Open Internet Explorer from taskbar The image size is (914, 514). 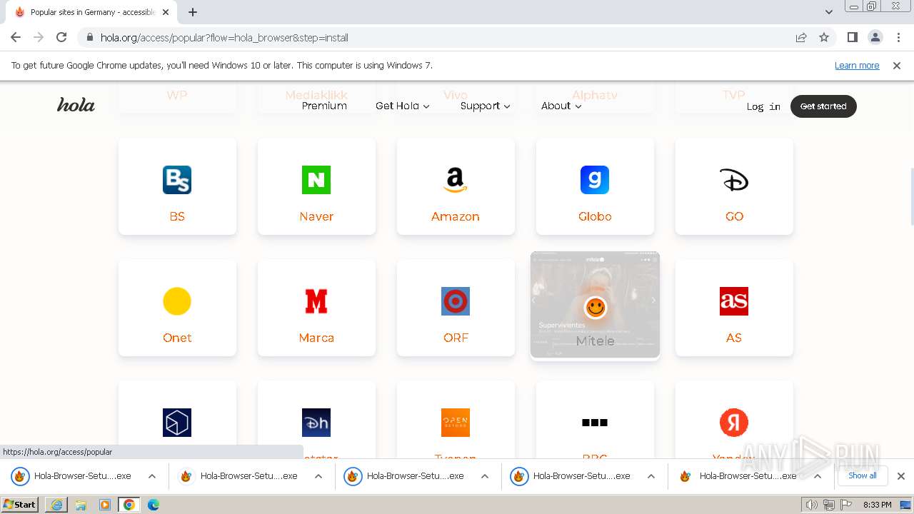[x=56, y=505]
